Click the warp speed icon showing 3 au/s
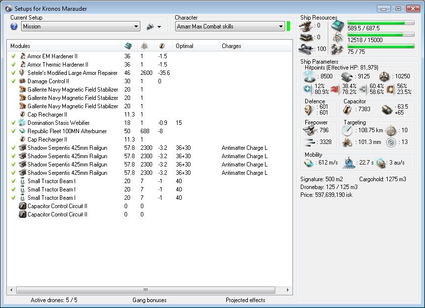 click(x=381, y=163)
